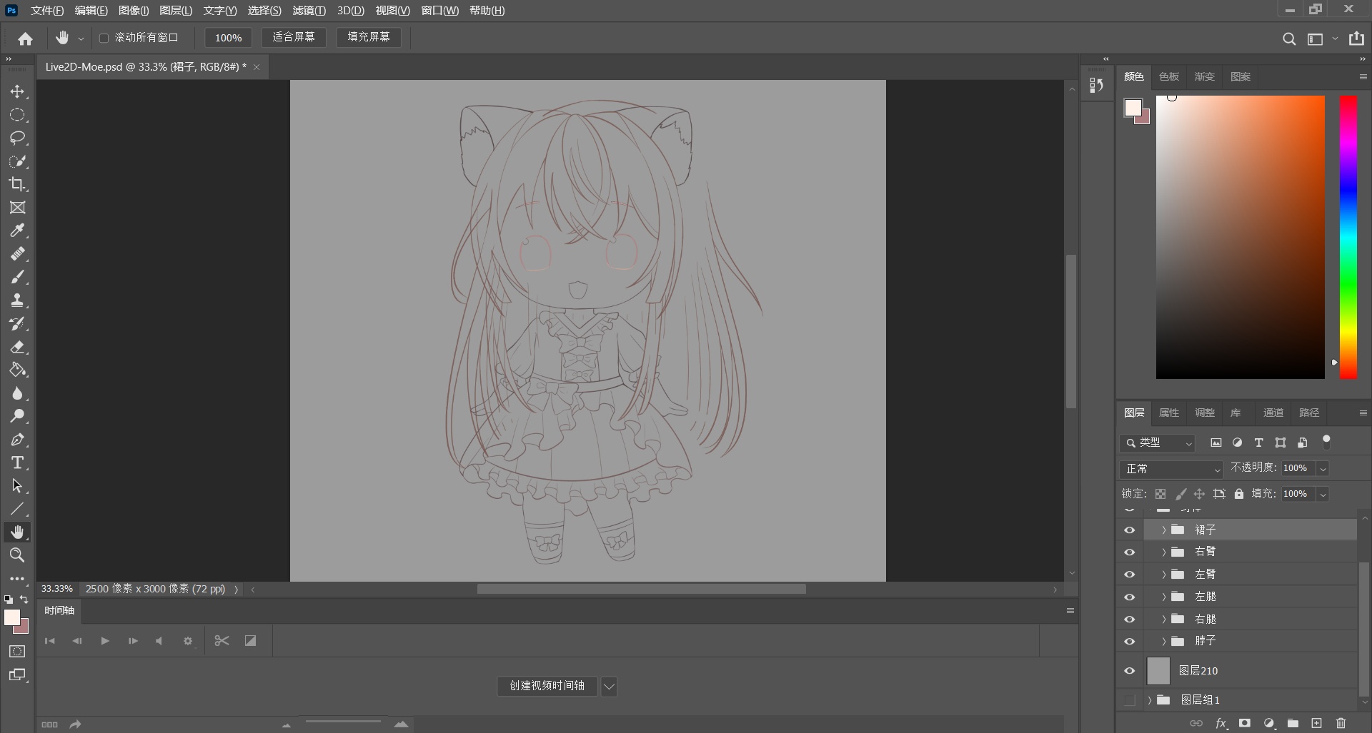Select the Path Selection tool
This screenshot has width=1372, height=733.
(17, 486)
